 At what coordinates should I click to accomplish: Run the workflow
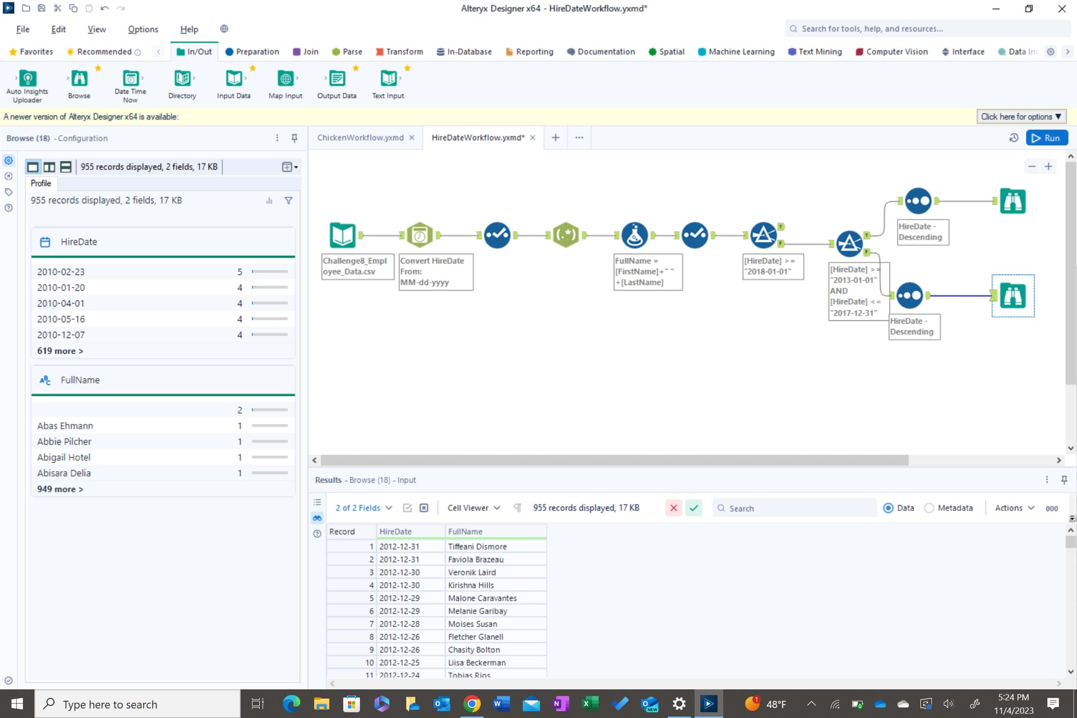pos(1046,138)
